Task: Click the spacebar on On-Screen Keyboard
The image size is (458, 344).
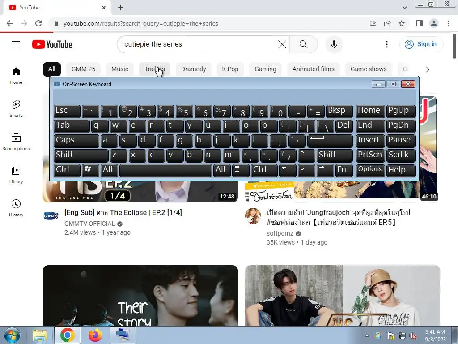Action: coord(165,170)
